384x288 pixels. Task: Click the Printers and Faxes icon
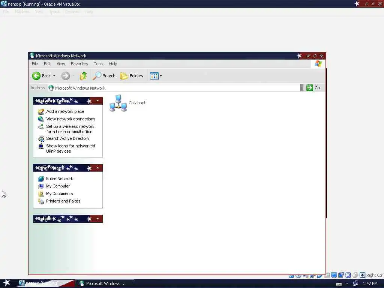pos(41,201)
